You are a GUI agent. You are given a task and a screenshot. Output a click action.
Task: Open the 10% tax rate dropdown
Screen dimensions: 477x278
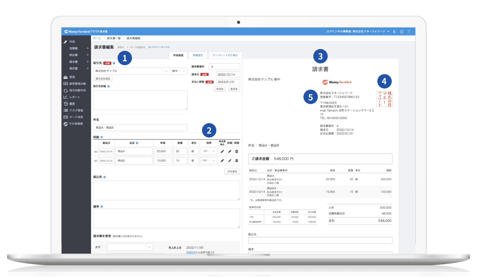pyautogui.click(x=213, y=152)
